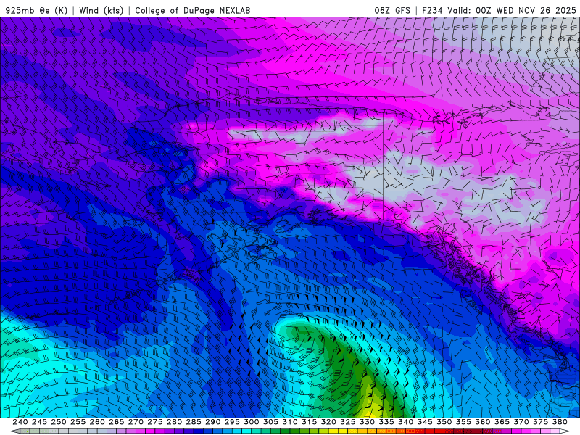Click the 245 colorbar scale label
The width and height of the screenshot is (580, 435).
tap(39, 422)
